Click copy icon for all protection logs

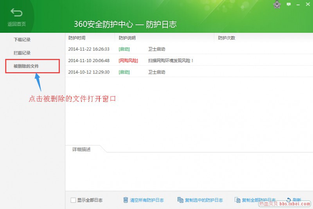tap(237, 200)
